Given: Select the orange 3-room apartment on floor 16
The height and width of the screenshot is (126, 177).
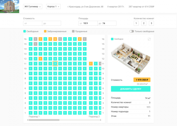Looking at the screenshot, I should tap(55, 39).
